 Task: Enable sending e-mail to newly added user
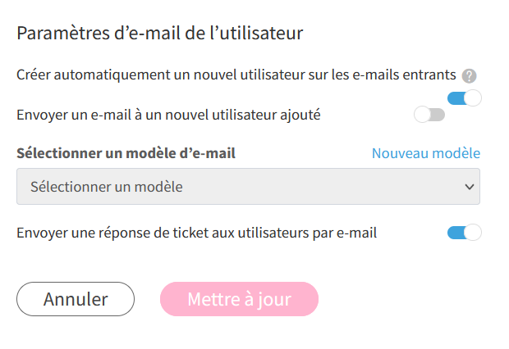click(429, 115)
